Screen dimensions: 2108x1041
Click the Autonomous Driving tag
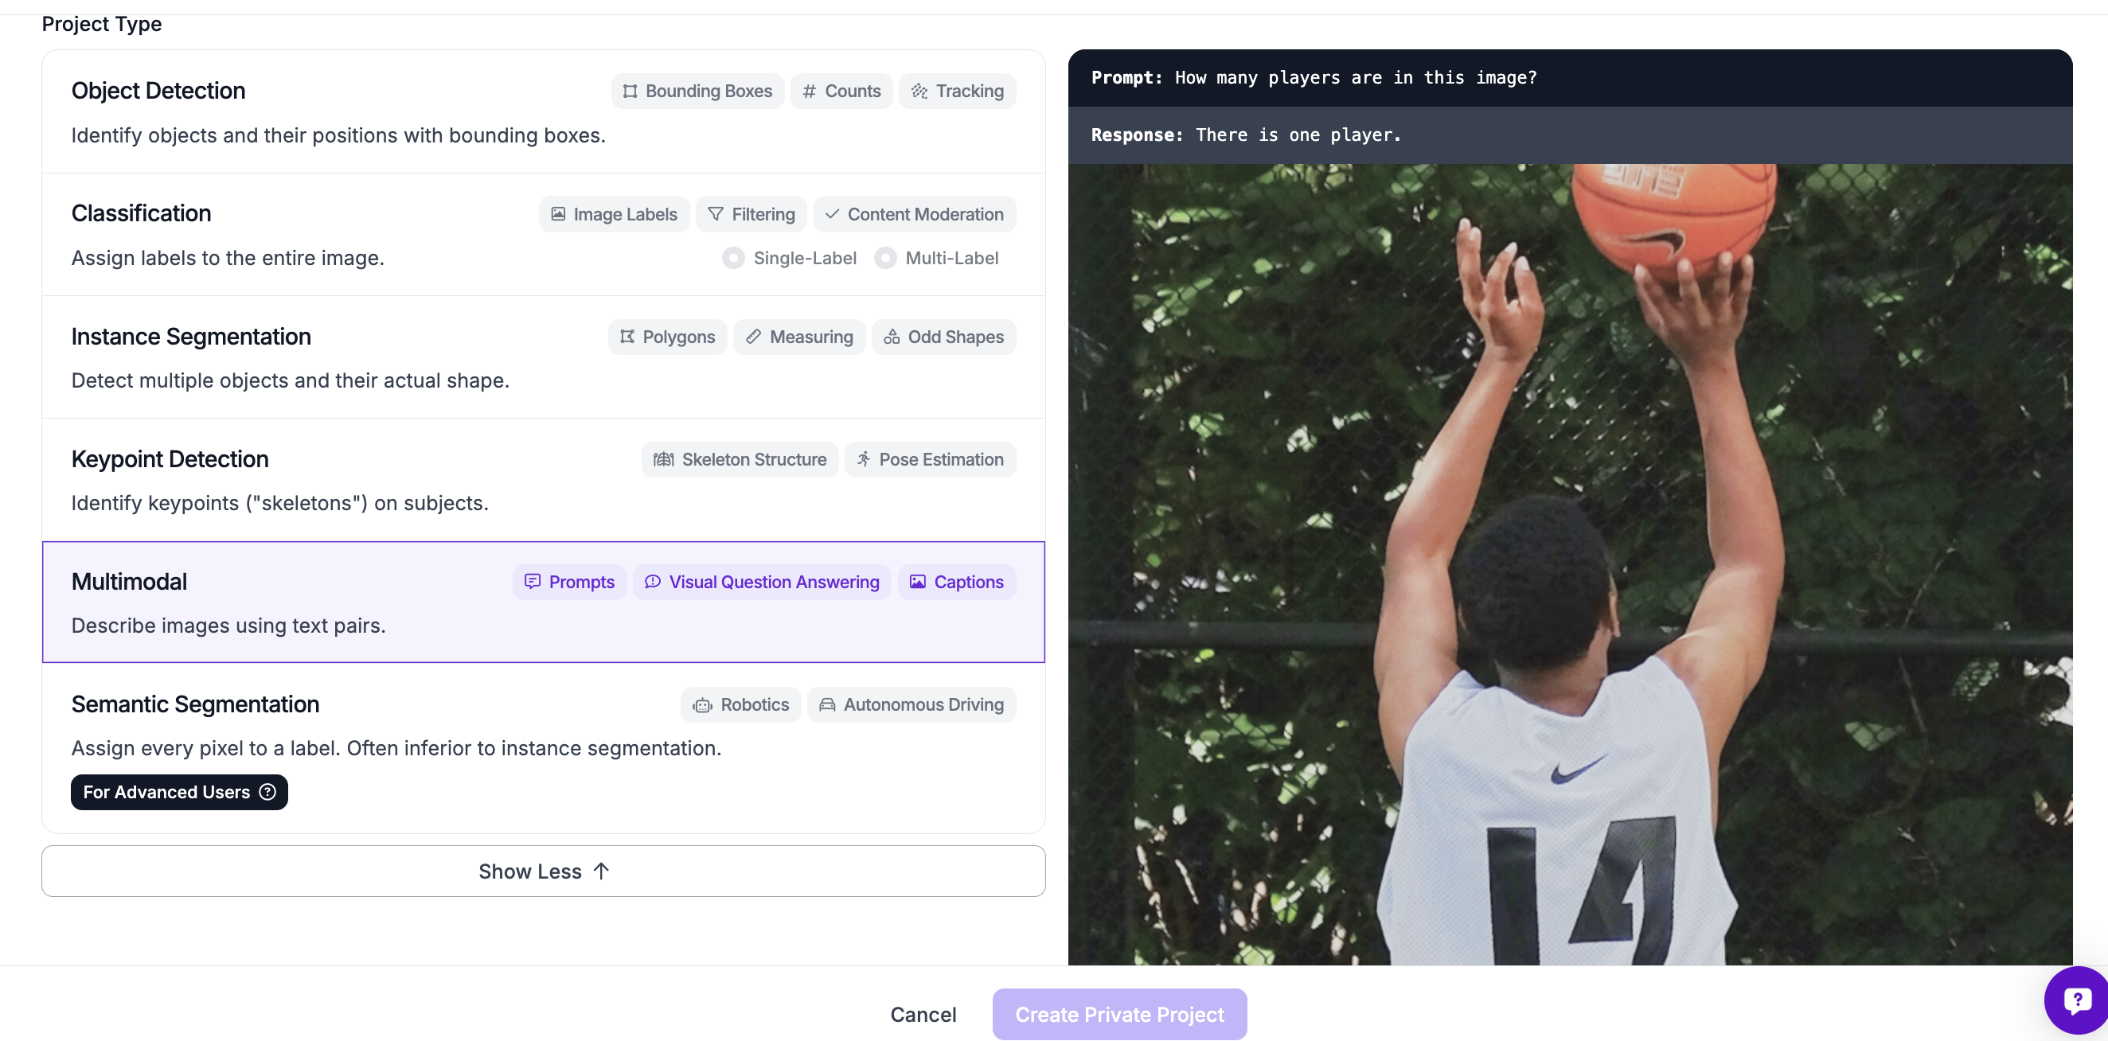pyautogui.click(x=912, y=704)
